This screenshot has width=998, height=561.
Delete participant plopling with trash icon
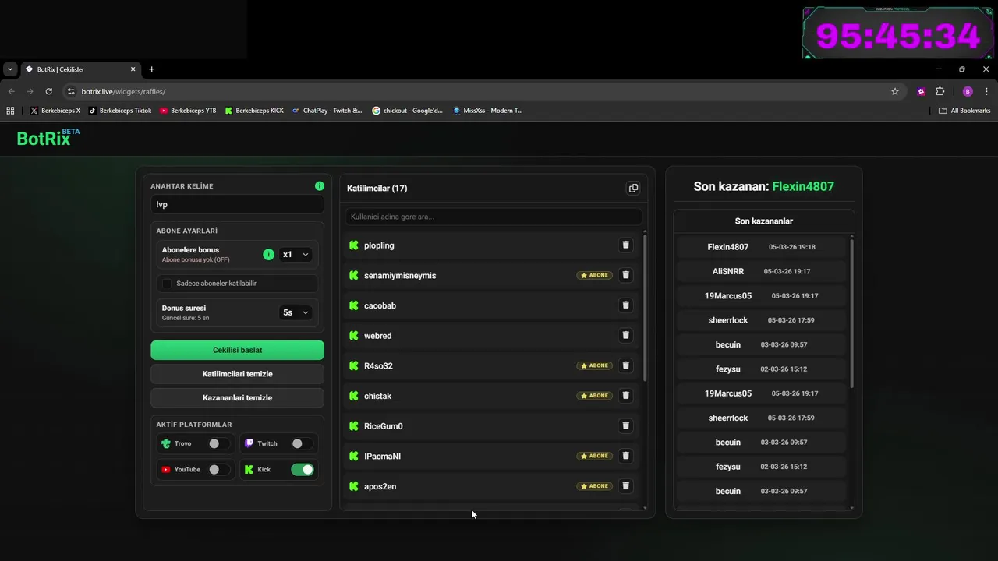click(x=625, y=245)
